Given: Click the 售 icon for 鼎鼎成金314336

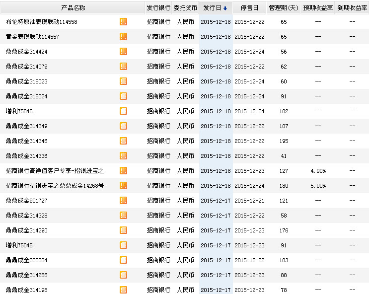Looking at the screenshot, I should pyautogui.click(x=123, y=155).
